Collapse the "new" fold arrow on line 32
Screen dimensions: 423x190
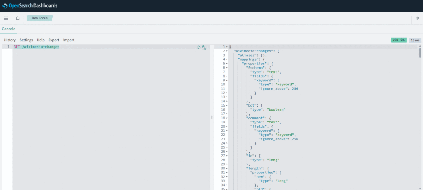[227, 177]
